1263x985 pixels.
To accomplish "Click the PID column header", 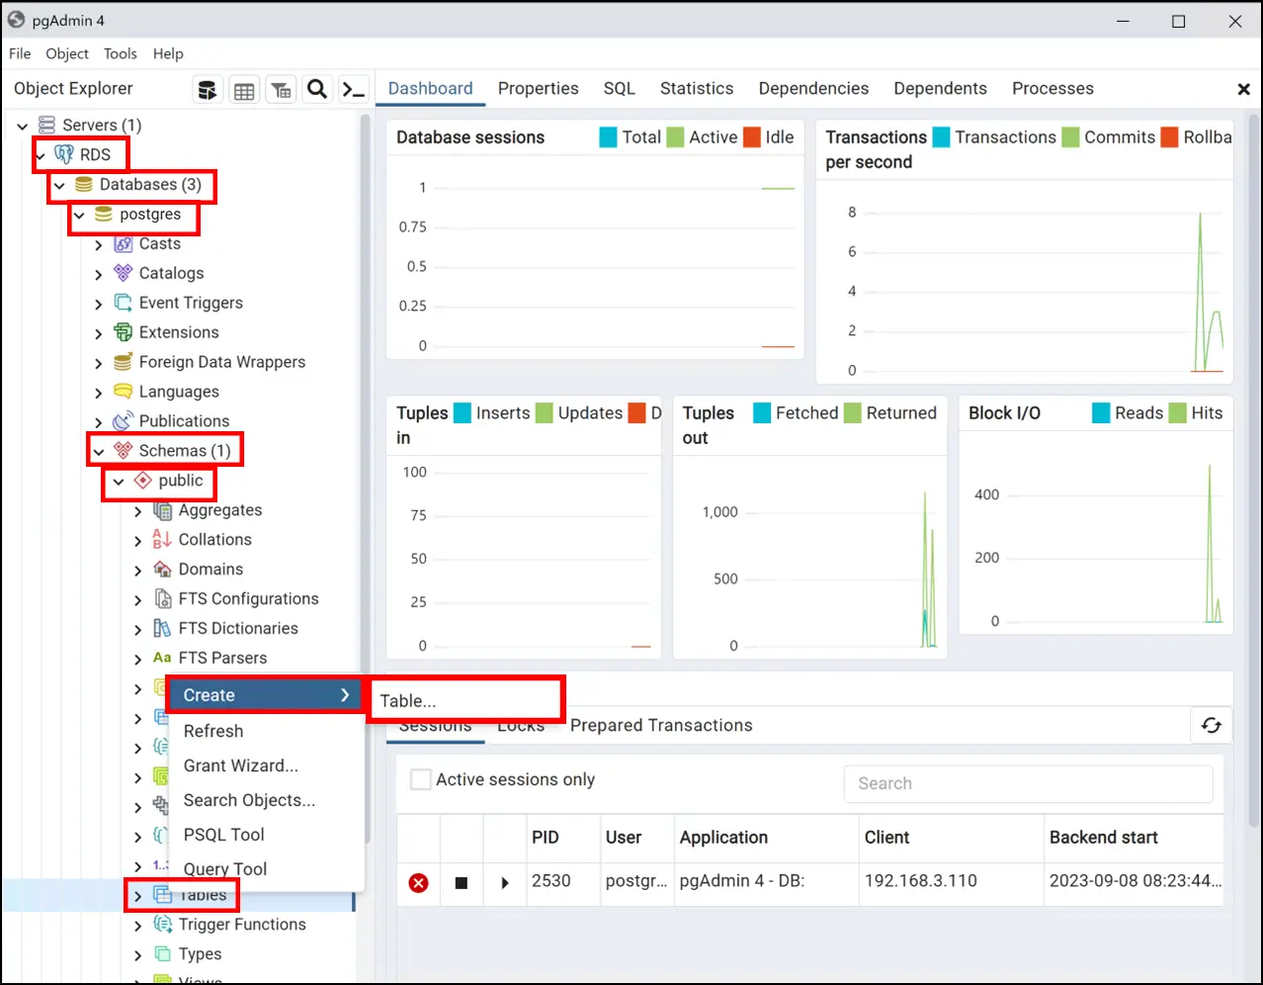I will [546, 837].
